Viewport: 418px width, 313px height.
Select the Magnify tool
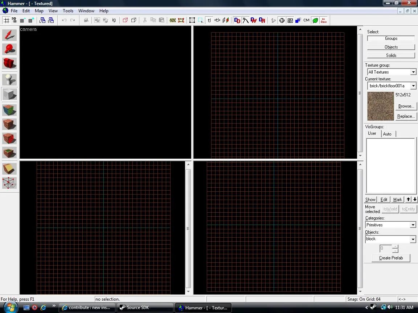point(9,49)
